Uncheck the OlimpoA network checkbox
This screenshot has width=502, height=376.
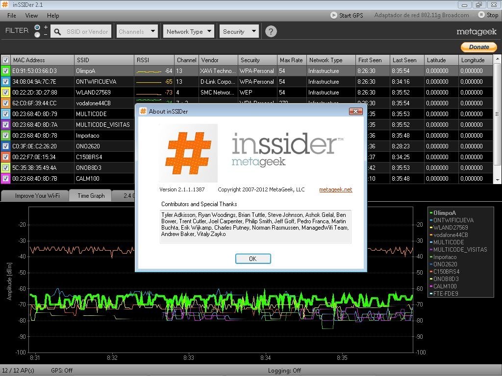5,70
